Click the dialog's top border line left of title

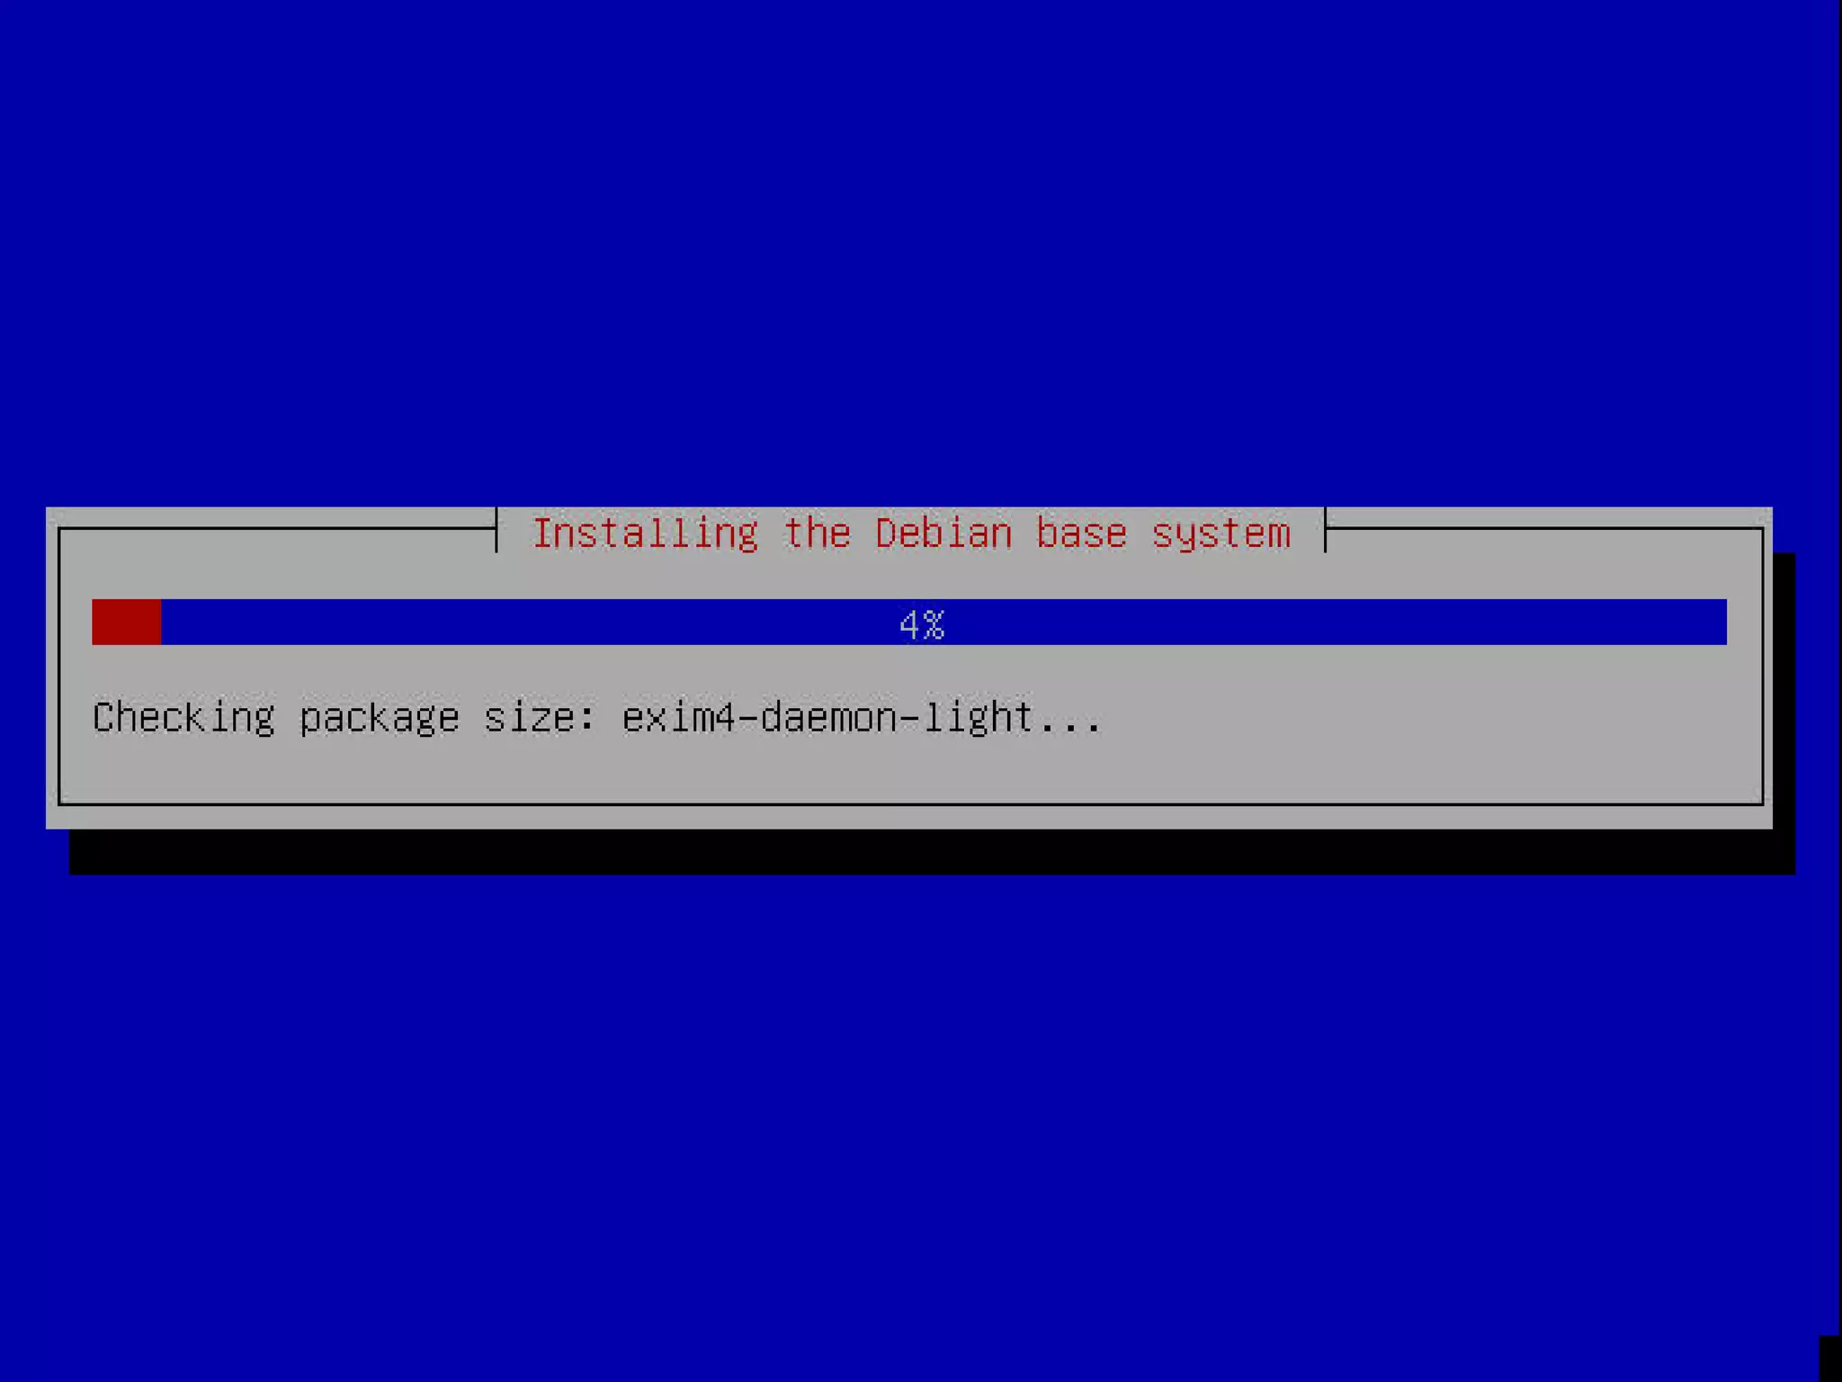(x=277, y=529)
